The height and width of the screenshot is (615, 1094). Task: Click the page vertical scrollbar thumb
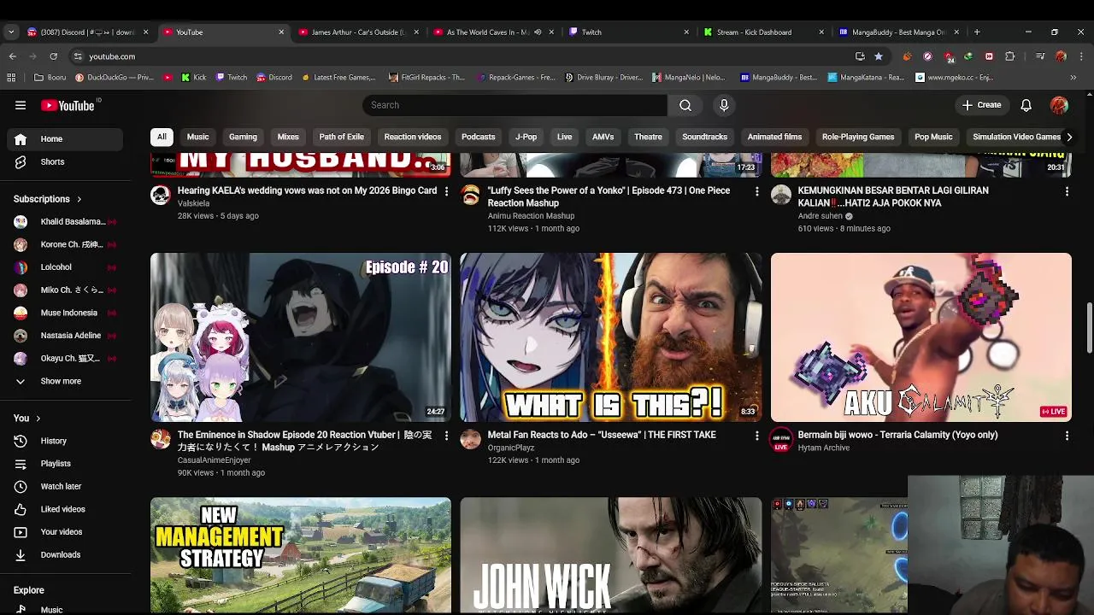(x=1089, y=327)
